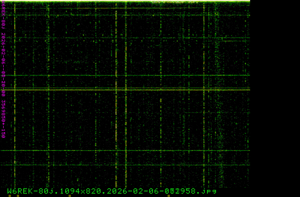Click the left trace of central vertical pair
The width and height of the screenshot is (300, 197).
(116, 113)
